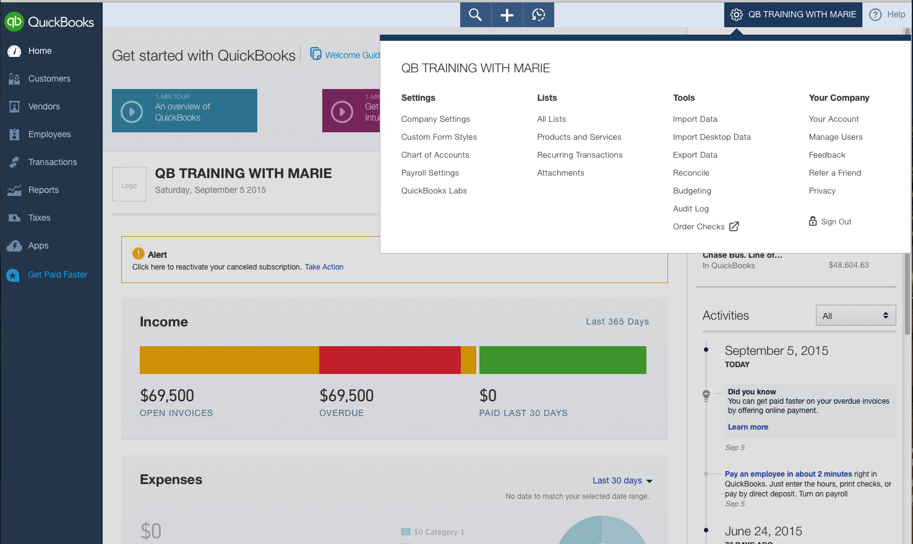Screen dimensions: 913x544
Task: Click the Home speedometer icon
Action: click(14, 51)
